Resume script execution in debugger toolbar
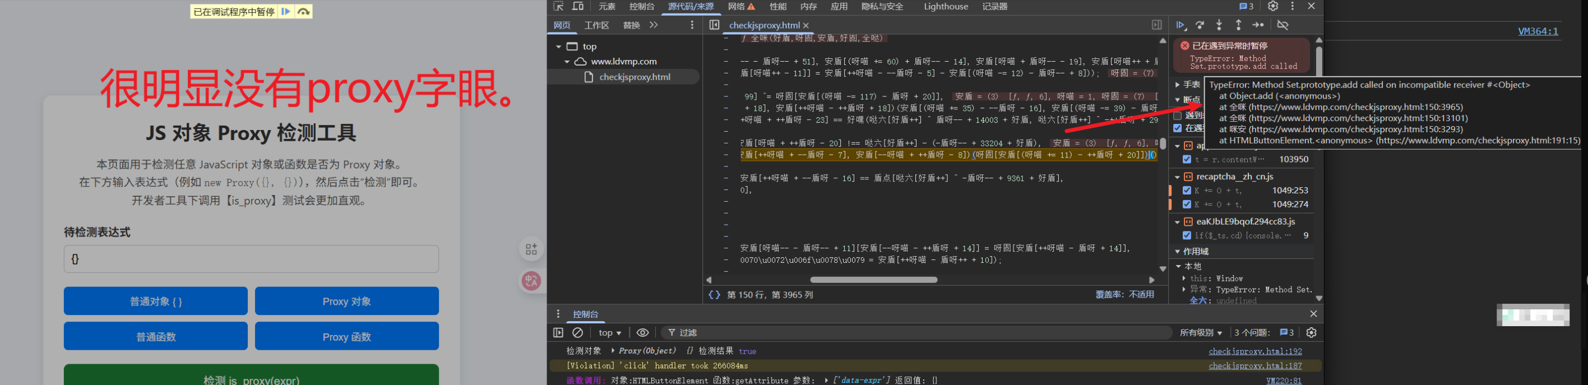Screen dimensions: 1588x385 1180,25
